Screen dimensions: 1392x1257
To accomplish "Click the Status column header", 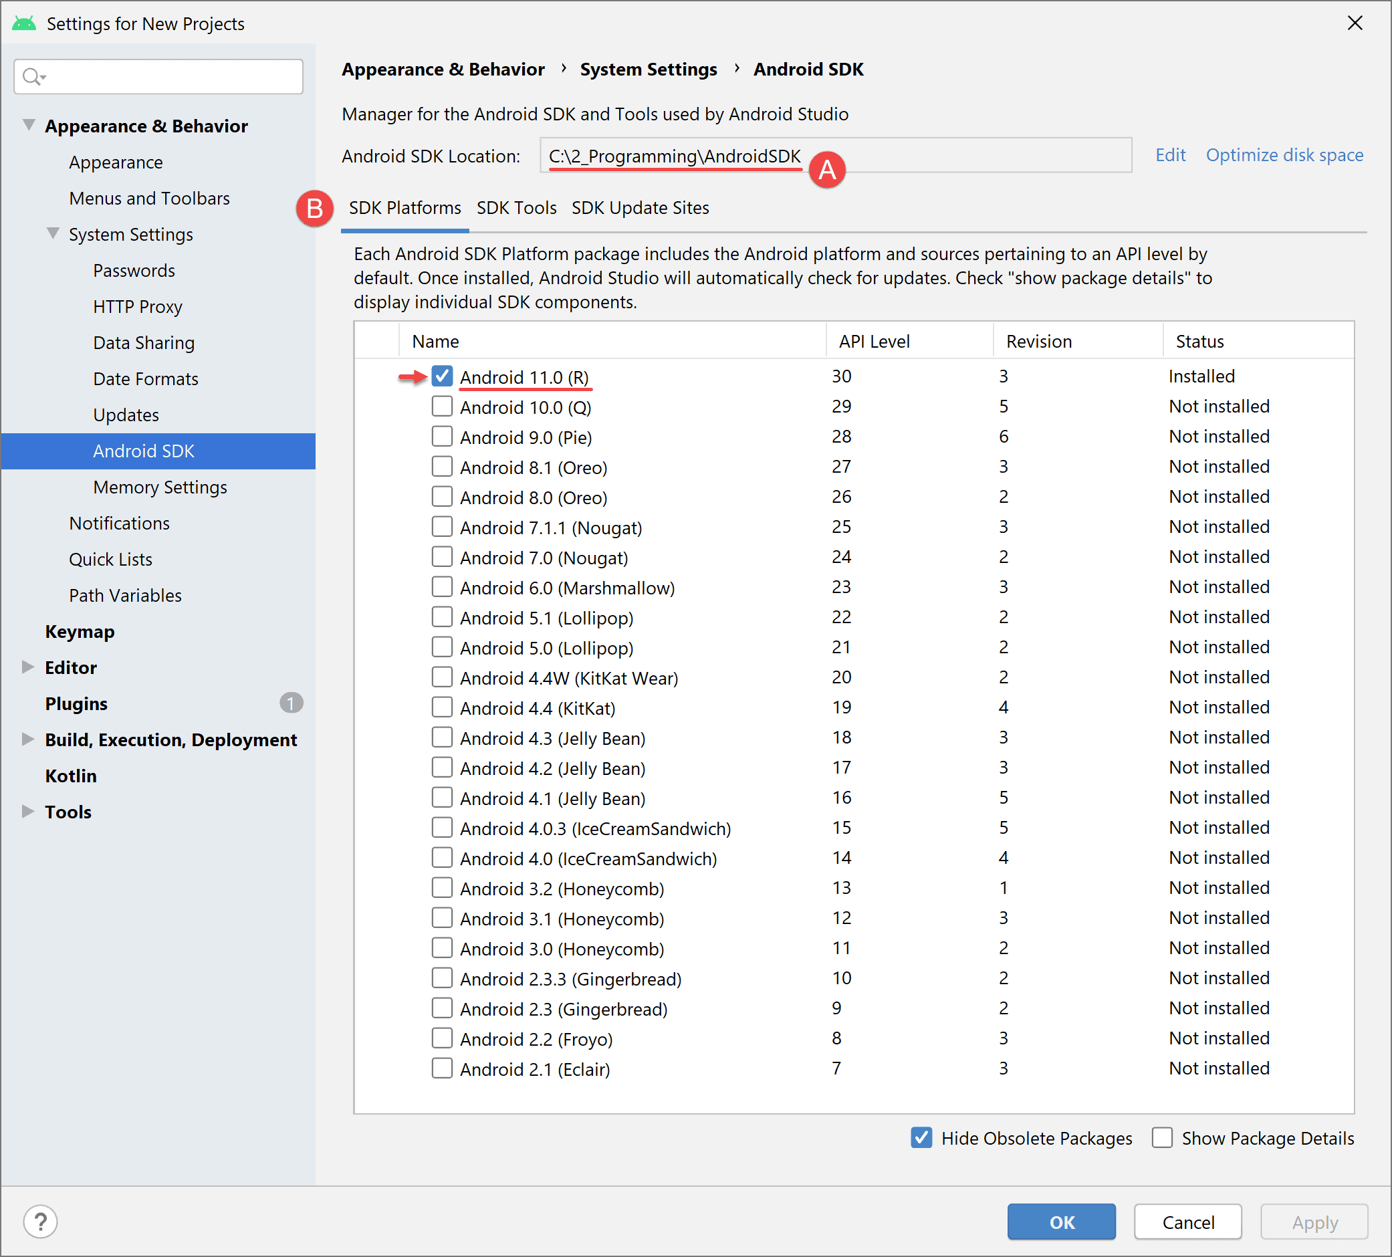I will 1258,341.
